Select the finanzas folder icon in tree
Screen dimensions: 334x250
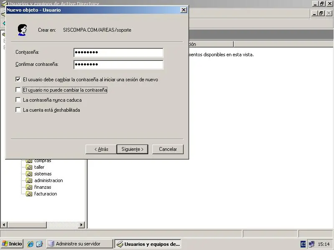pos(29,187)
